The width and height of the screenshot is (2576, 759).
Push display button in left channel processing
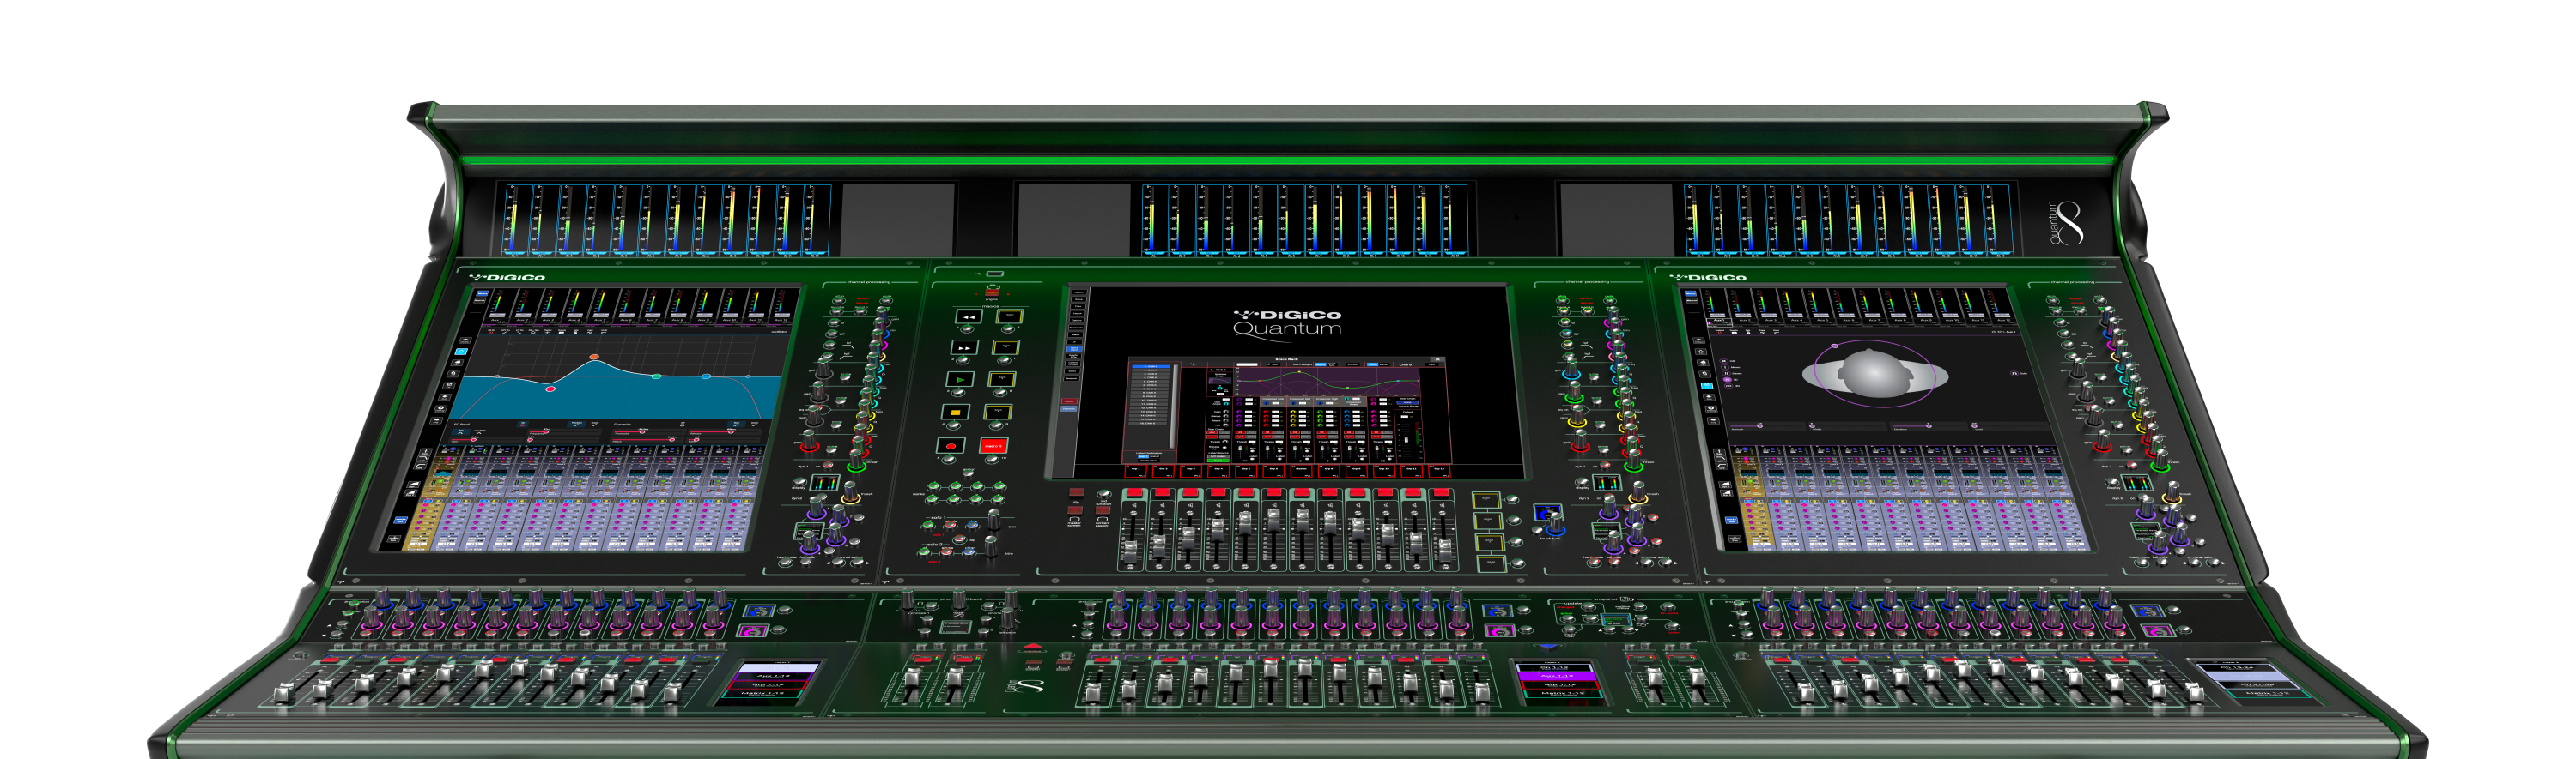pos(799,482)
